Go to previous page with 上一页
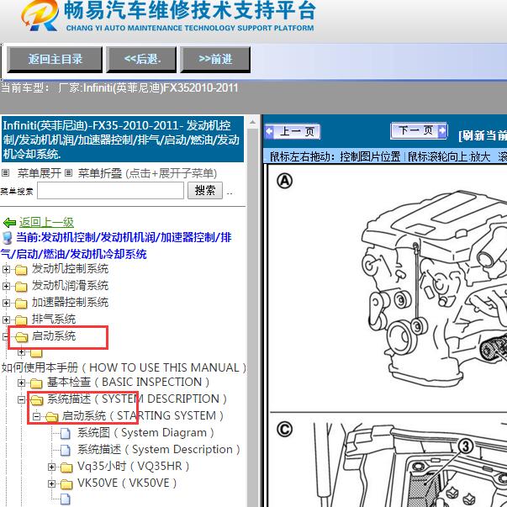507x507 pixels. 293,132
